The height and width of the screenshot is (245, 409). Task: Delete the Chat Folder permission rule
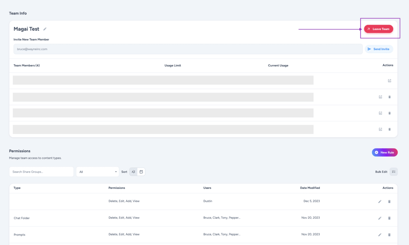(x=389, y=218)
